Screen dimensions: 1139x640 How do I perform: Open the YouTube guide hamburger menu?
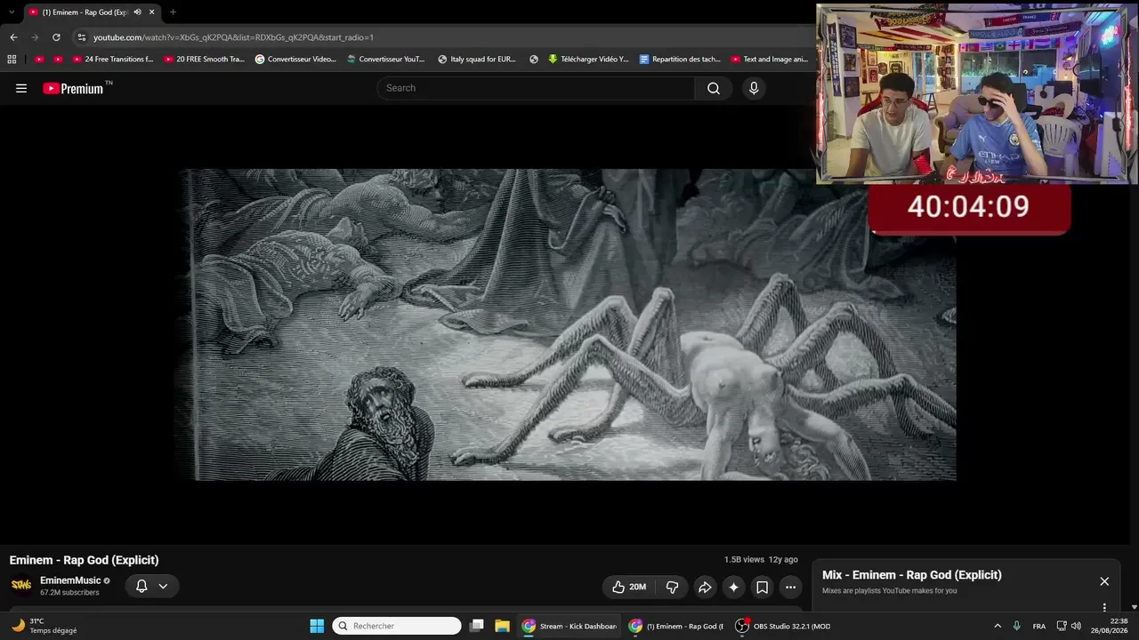point(21,88)
